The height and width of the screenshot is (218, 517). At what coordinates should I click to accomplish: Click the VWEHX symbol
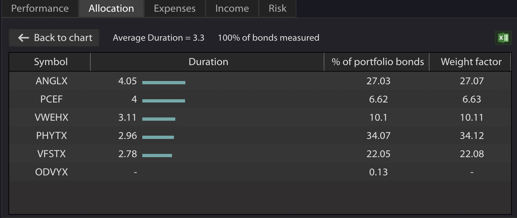pyautogui.click(x=52, y=117)
